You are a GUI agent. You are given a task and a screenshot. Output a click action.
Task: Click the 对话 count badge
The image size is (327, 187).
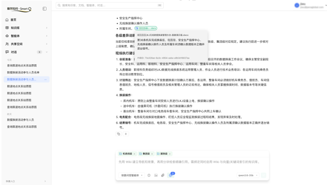click(x=39, y=52)
